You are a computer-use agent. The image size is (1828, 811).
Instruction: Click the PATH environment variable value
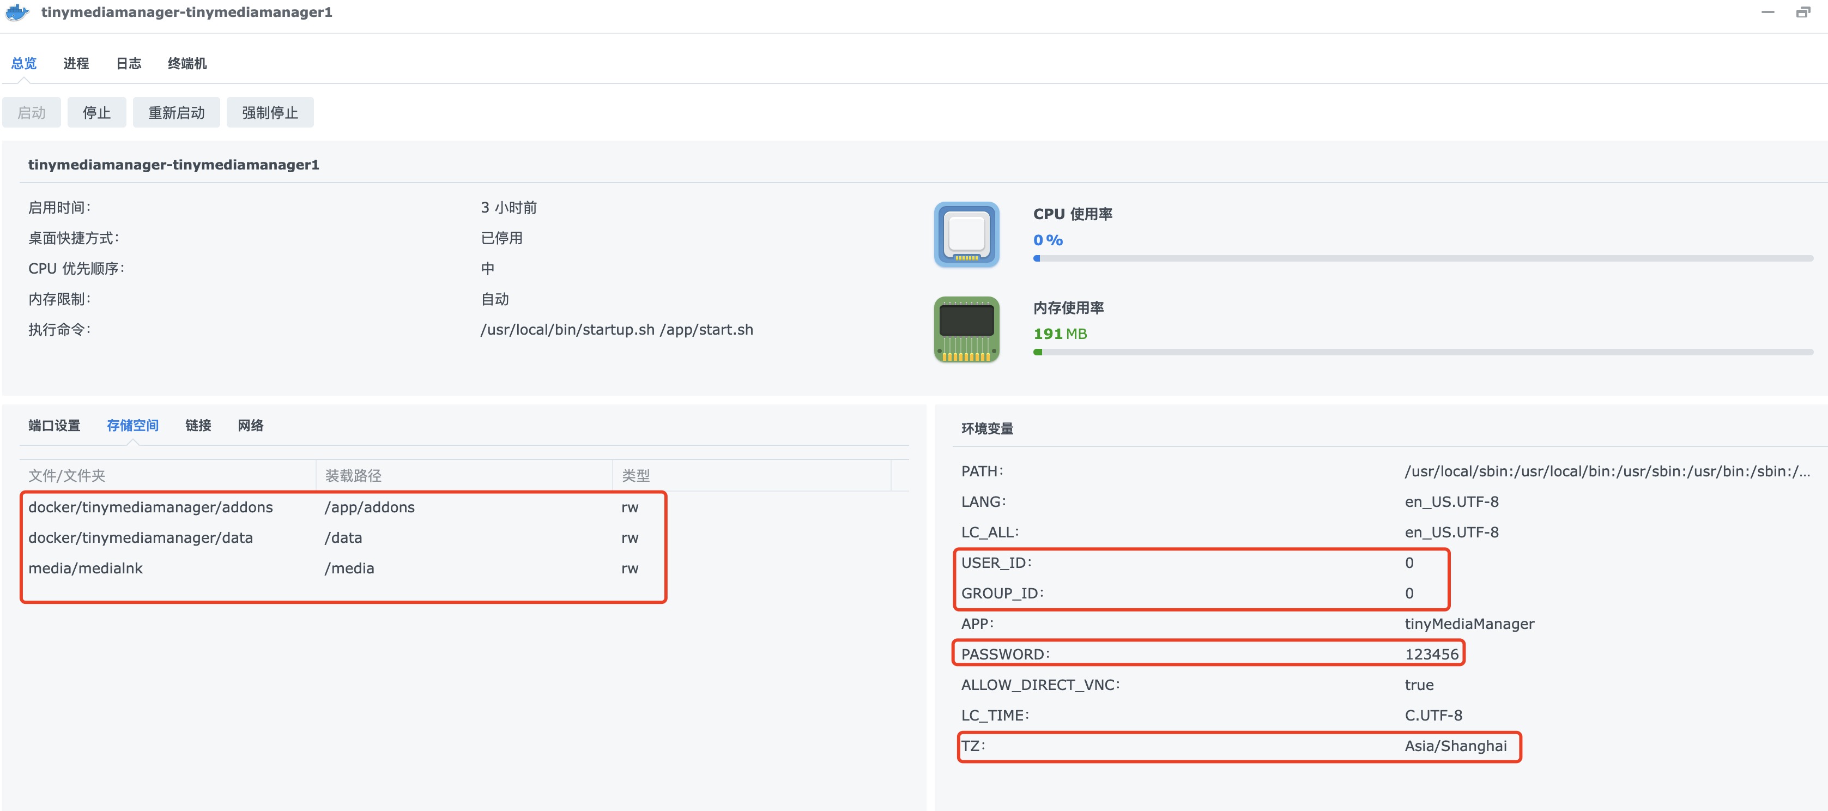1607,471
